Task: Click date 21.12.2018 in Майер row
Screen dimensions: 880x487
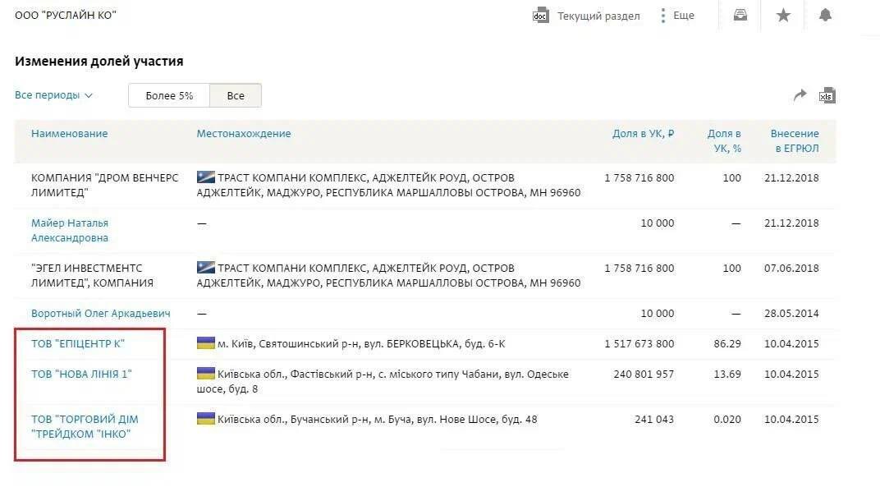Action: click(x=791, y=223)
